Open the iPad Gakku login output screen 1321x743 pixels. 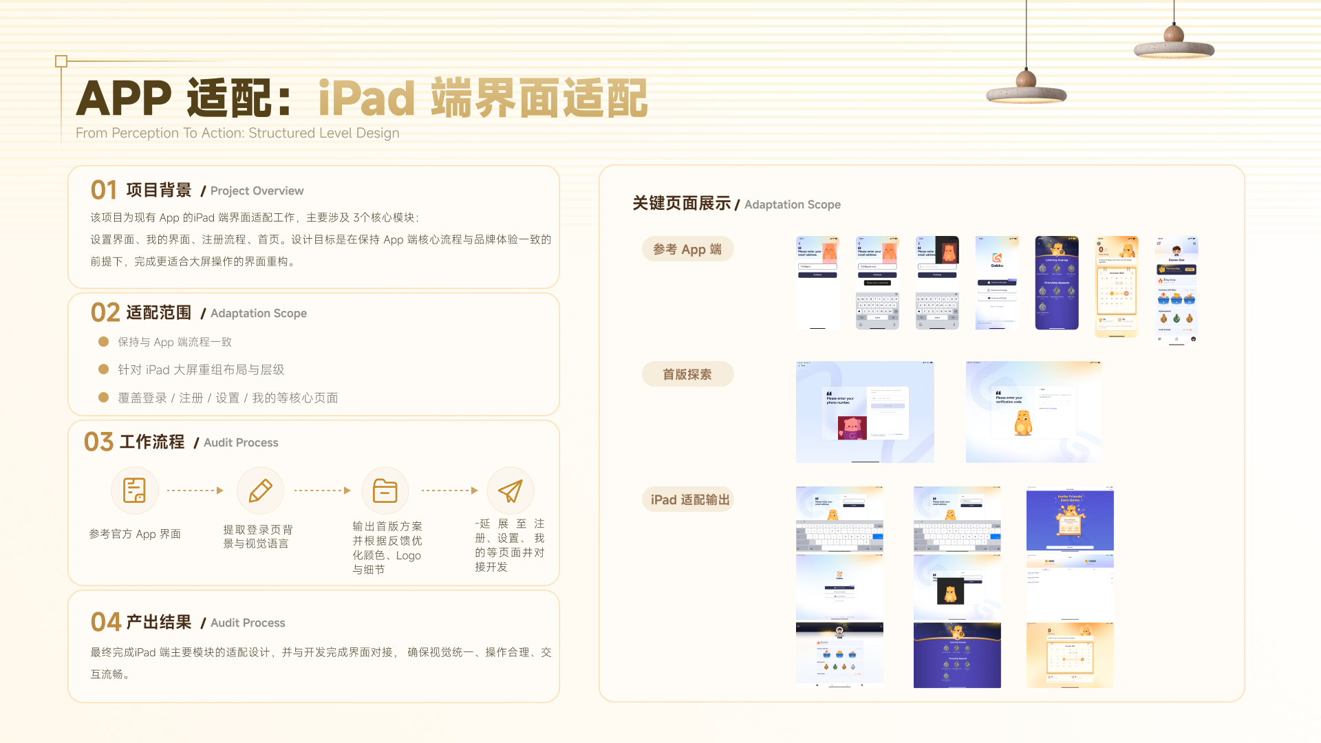point(839,587)
